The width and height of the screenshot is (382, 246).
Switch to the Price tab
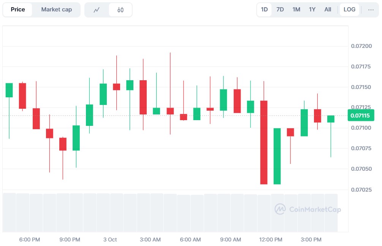pos(18,10)
